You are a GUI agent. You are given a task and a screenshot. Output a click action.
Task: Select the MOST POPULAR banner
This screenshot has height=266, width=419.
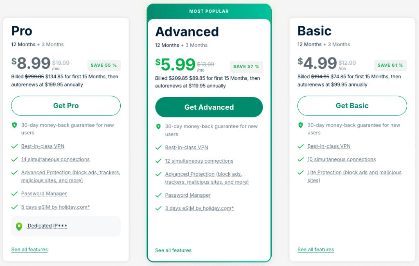pos(209,11)
